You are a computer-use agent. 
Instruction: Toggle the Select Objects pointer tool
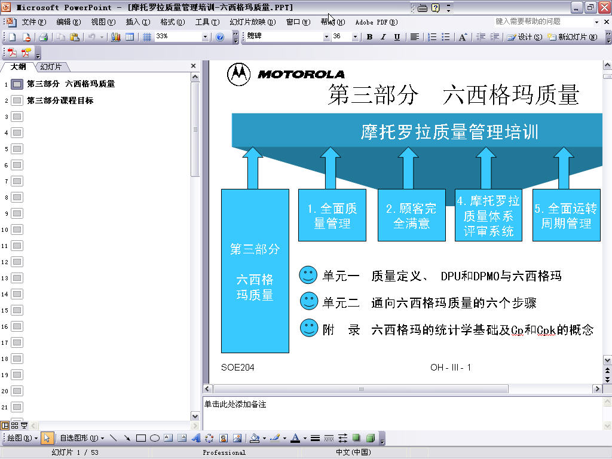(47, 438)
